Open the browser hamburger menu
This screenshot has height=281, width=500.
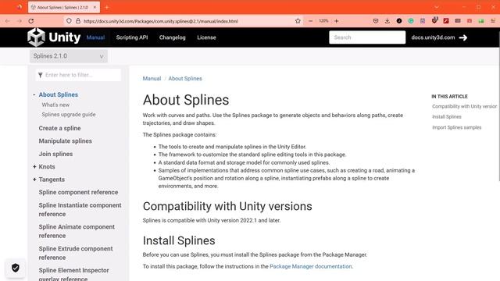493,21
